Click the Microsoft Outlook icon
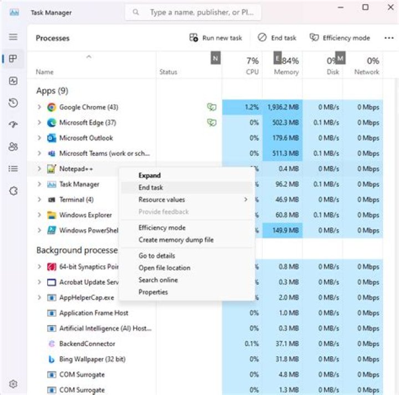This screenshot has width=399, height=395. pos(52,138)
